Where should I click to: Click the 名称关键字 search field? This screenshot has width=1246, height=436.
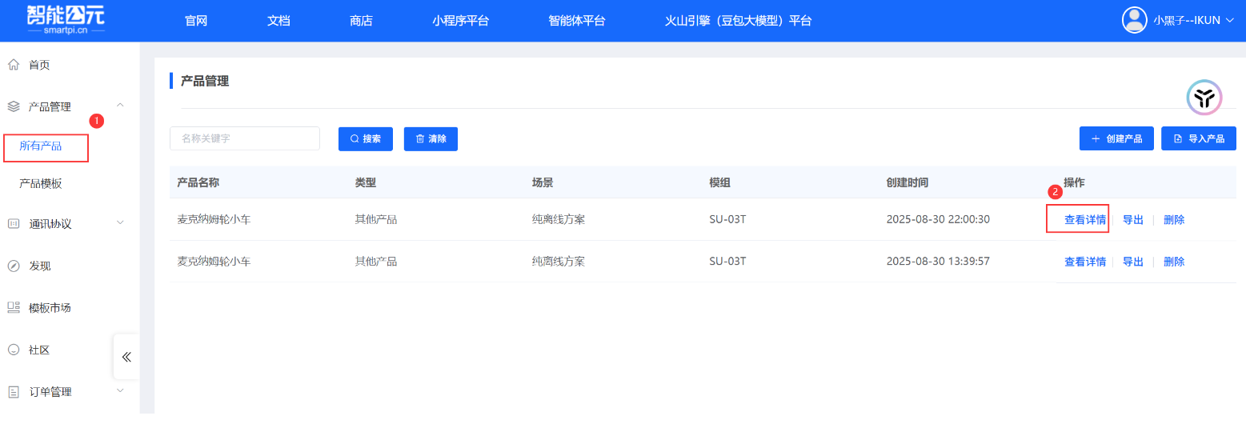245,138
